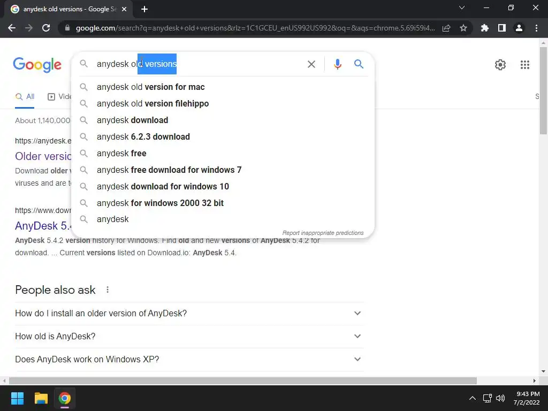The width and height of the screenshot is (548, 411).
Task: Switch to the All results tab
Action: click(25, 97)
